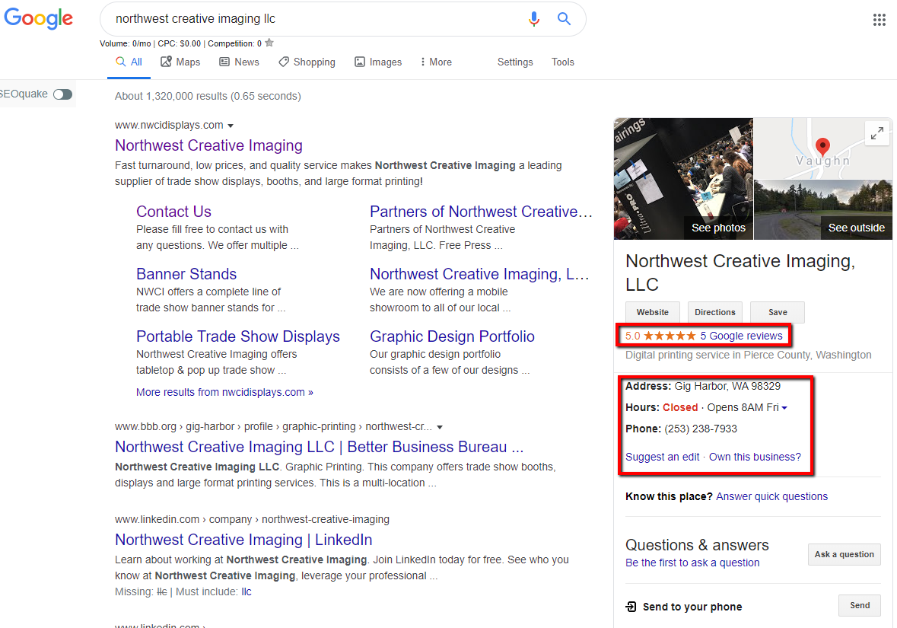The height and width of the screenshot is (628, 897).
Task: Expand the business hours dropdown
Action: tap(784, 408)
